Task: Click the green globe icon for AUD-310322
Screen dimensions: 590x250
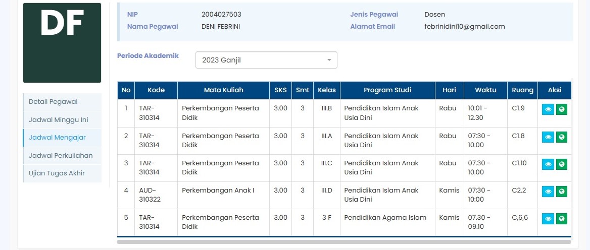Action: [x=562, y=191]
